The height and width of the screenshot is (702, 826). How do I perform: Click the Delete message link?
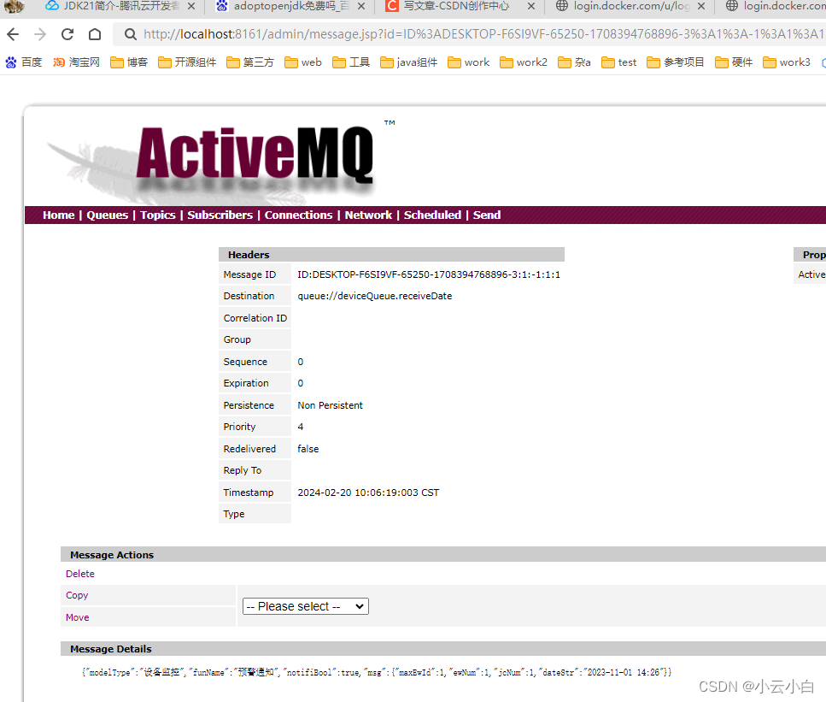80,574
